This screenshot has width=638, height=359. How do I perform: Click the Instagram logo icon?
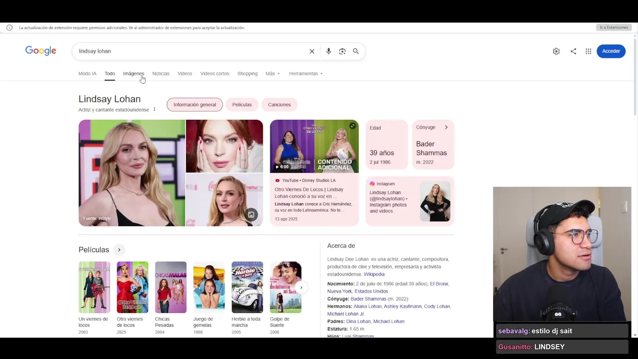[x=372, y=184]
